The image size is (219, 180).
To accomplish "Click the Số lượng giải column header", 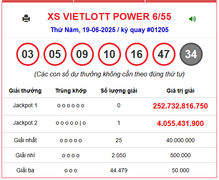I will point(119,91).
